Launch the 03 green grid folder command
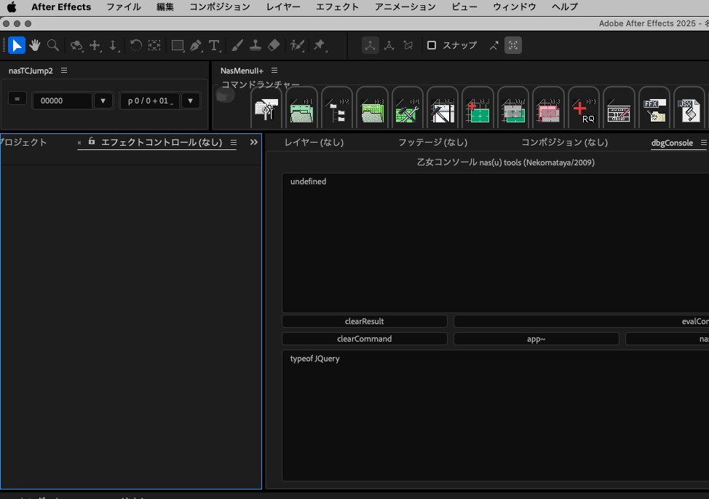 [x=372, y=110]
